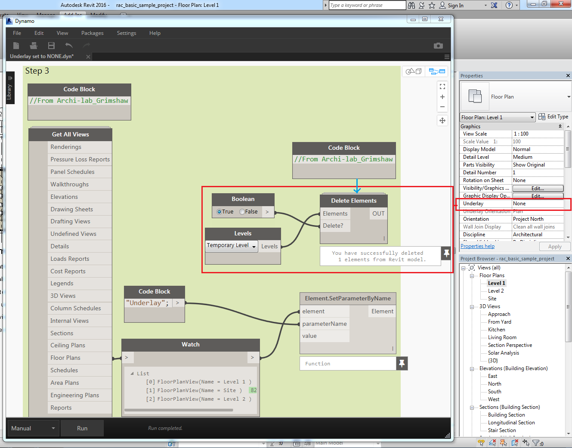This screenshot has width=572, height=448.
Task: Click the Underlay value None in Properties
Action: [x=538, y=204]
